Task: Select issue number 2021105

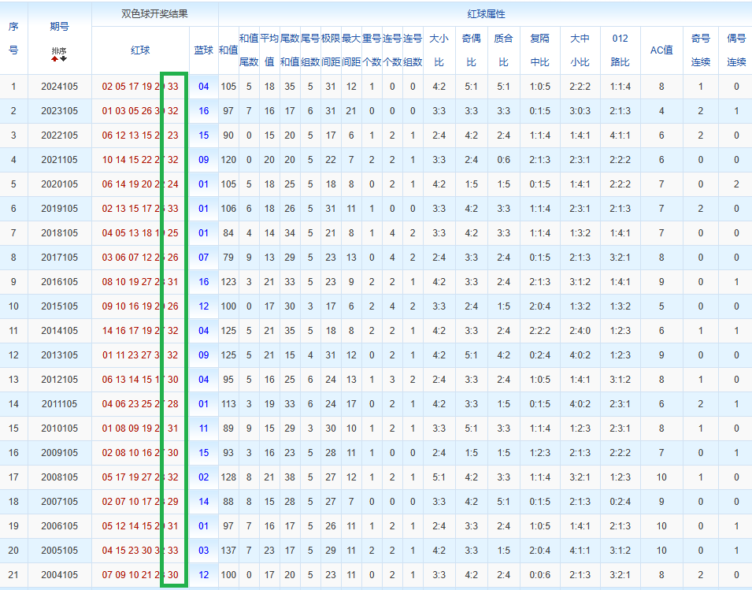Action: pos(60,160)
